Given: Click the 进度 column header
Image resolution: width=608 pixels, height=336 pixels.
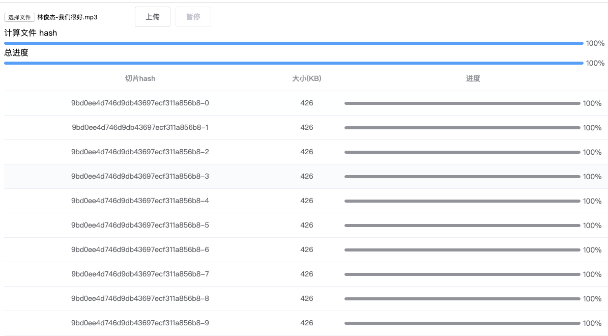Looking at the screenshot, I should point(473,78).
